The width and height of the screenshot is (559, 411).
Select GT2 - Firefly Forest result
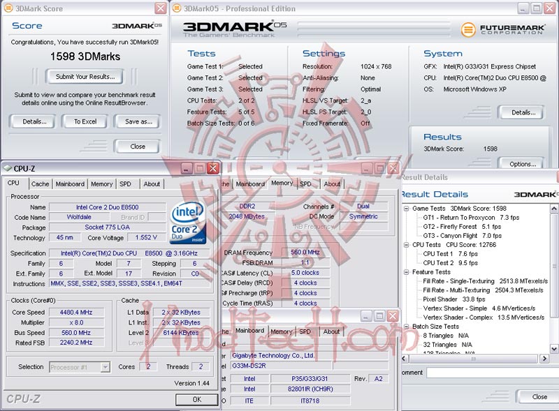(462, 227)
